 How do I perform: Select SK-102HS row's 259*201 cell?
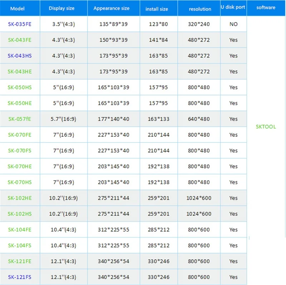click(x=158, y=214)
